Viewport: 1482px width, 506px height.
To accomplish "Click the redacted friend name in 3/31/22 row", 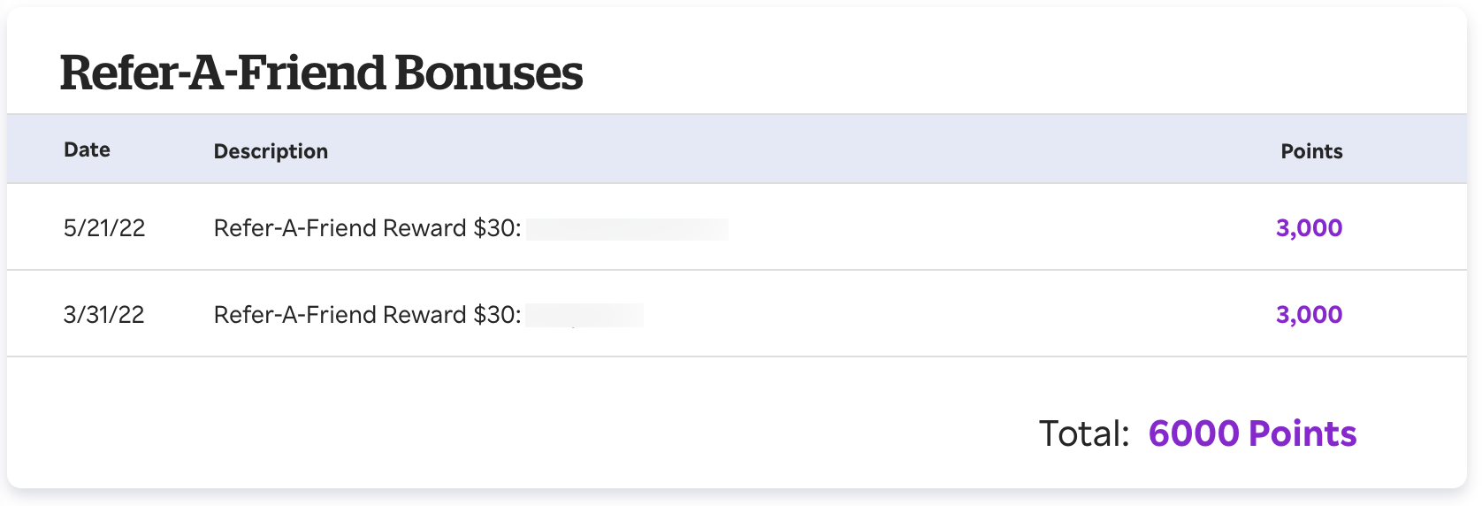I will coord(584,316).
